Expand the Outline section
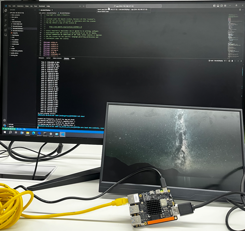 (11, 124)
